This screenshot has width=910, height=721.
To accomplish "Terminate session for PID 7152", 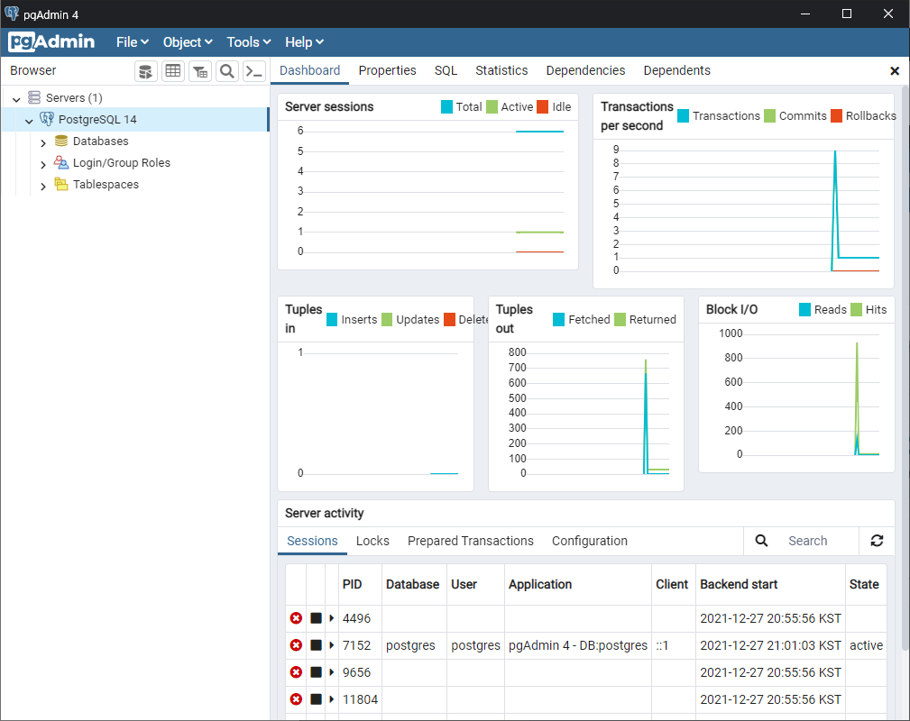I will click(x=296, y=645).
